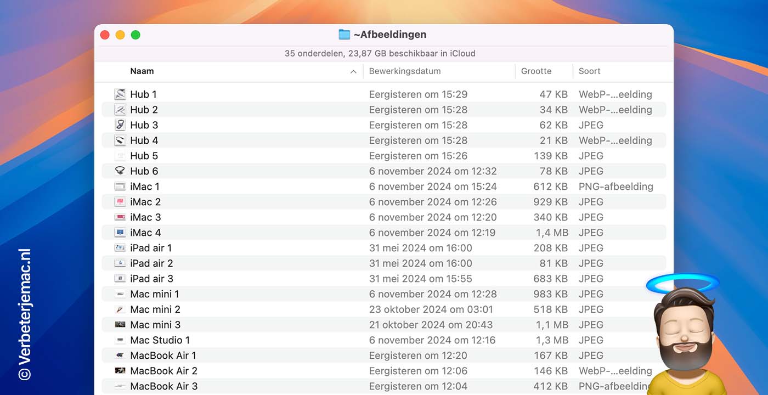Click the iMac 3 file thumbnail icon
The image size is (768, 395).
[x=120, y=217]
